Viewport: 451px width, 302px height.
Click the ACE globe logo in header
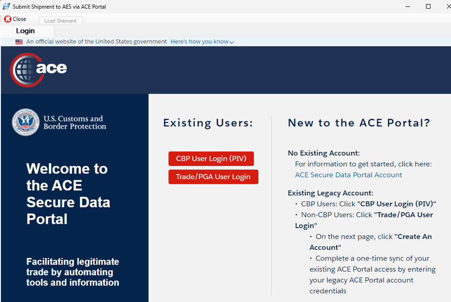[x=38, y=70]
